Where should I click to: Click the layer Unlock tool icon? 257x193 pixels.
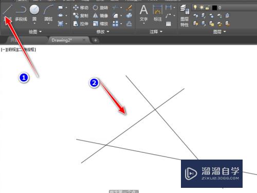[x=219, y=24]
